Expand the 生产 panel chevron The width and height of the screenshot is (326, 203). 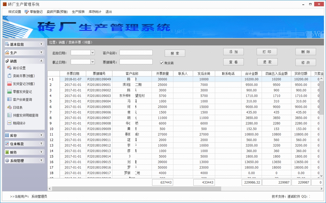click(41, 52)
